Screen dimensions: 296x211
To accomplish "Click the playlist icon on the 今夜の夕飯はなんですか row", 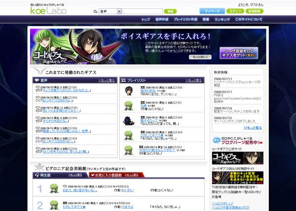I will click(141, 147).
